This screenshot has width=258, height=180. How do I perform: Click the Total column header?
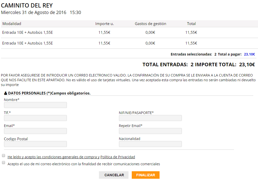click(x=191, y=24)
